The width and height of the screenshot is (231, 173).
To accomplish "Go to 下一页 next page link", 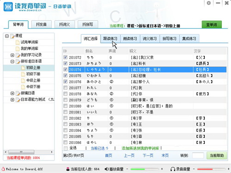I will 148,155.
